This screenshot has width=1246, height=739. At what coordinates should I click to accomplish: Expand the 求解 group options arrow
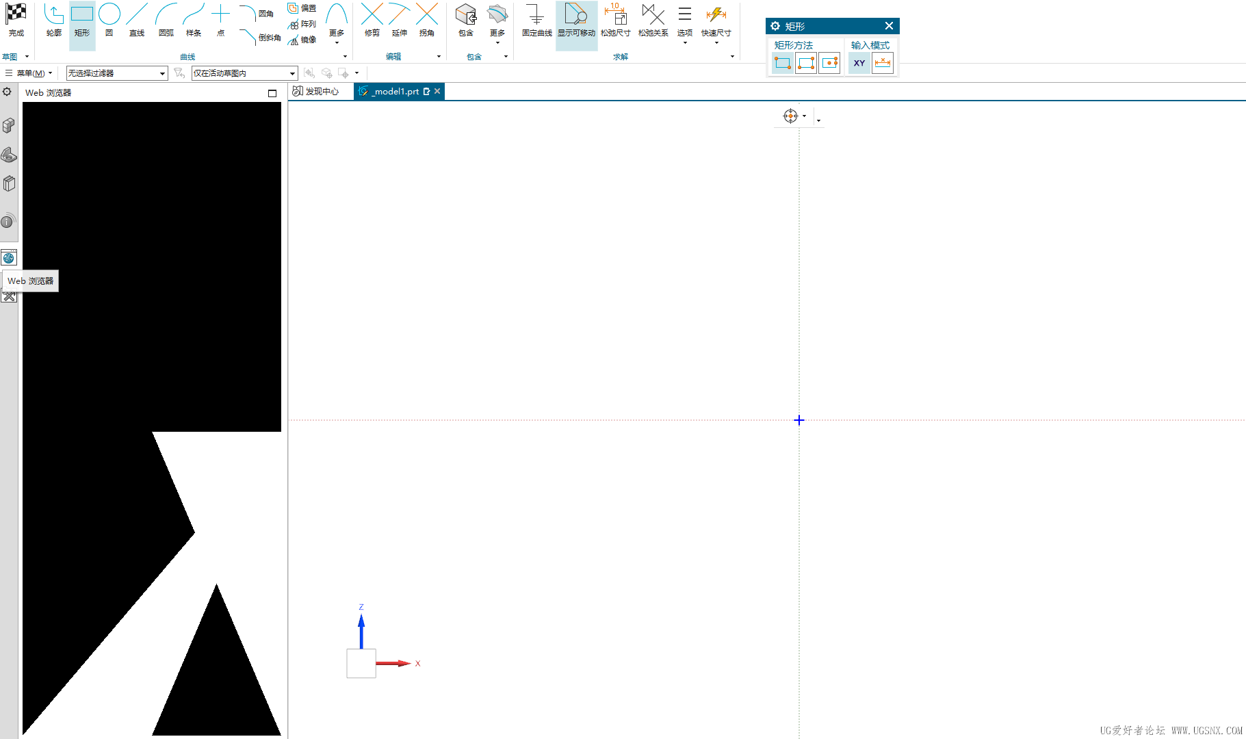click(x=732, y=57)
